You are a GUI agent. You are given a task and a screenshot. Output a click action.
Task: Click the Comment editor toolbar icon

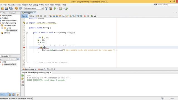coord(92,16)
